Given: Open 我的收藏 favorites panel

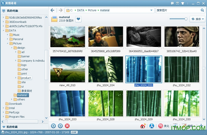Looking at the screenshot, I should (12, 127).
